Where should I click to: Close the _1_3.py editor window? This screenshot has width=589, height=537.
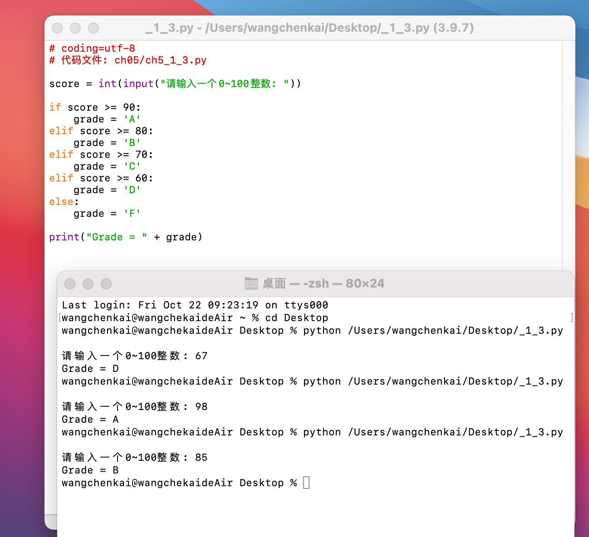[57, 28]
